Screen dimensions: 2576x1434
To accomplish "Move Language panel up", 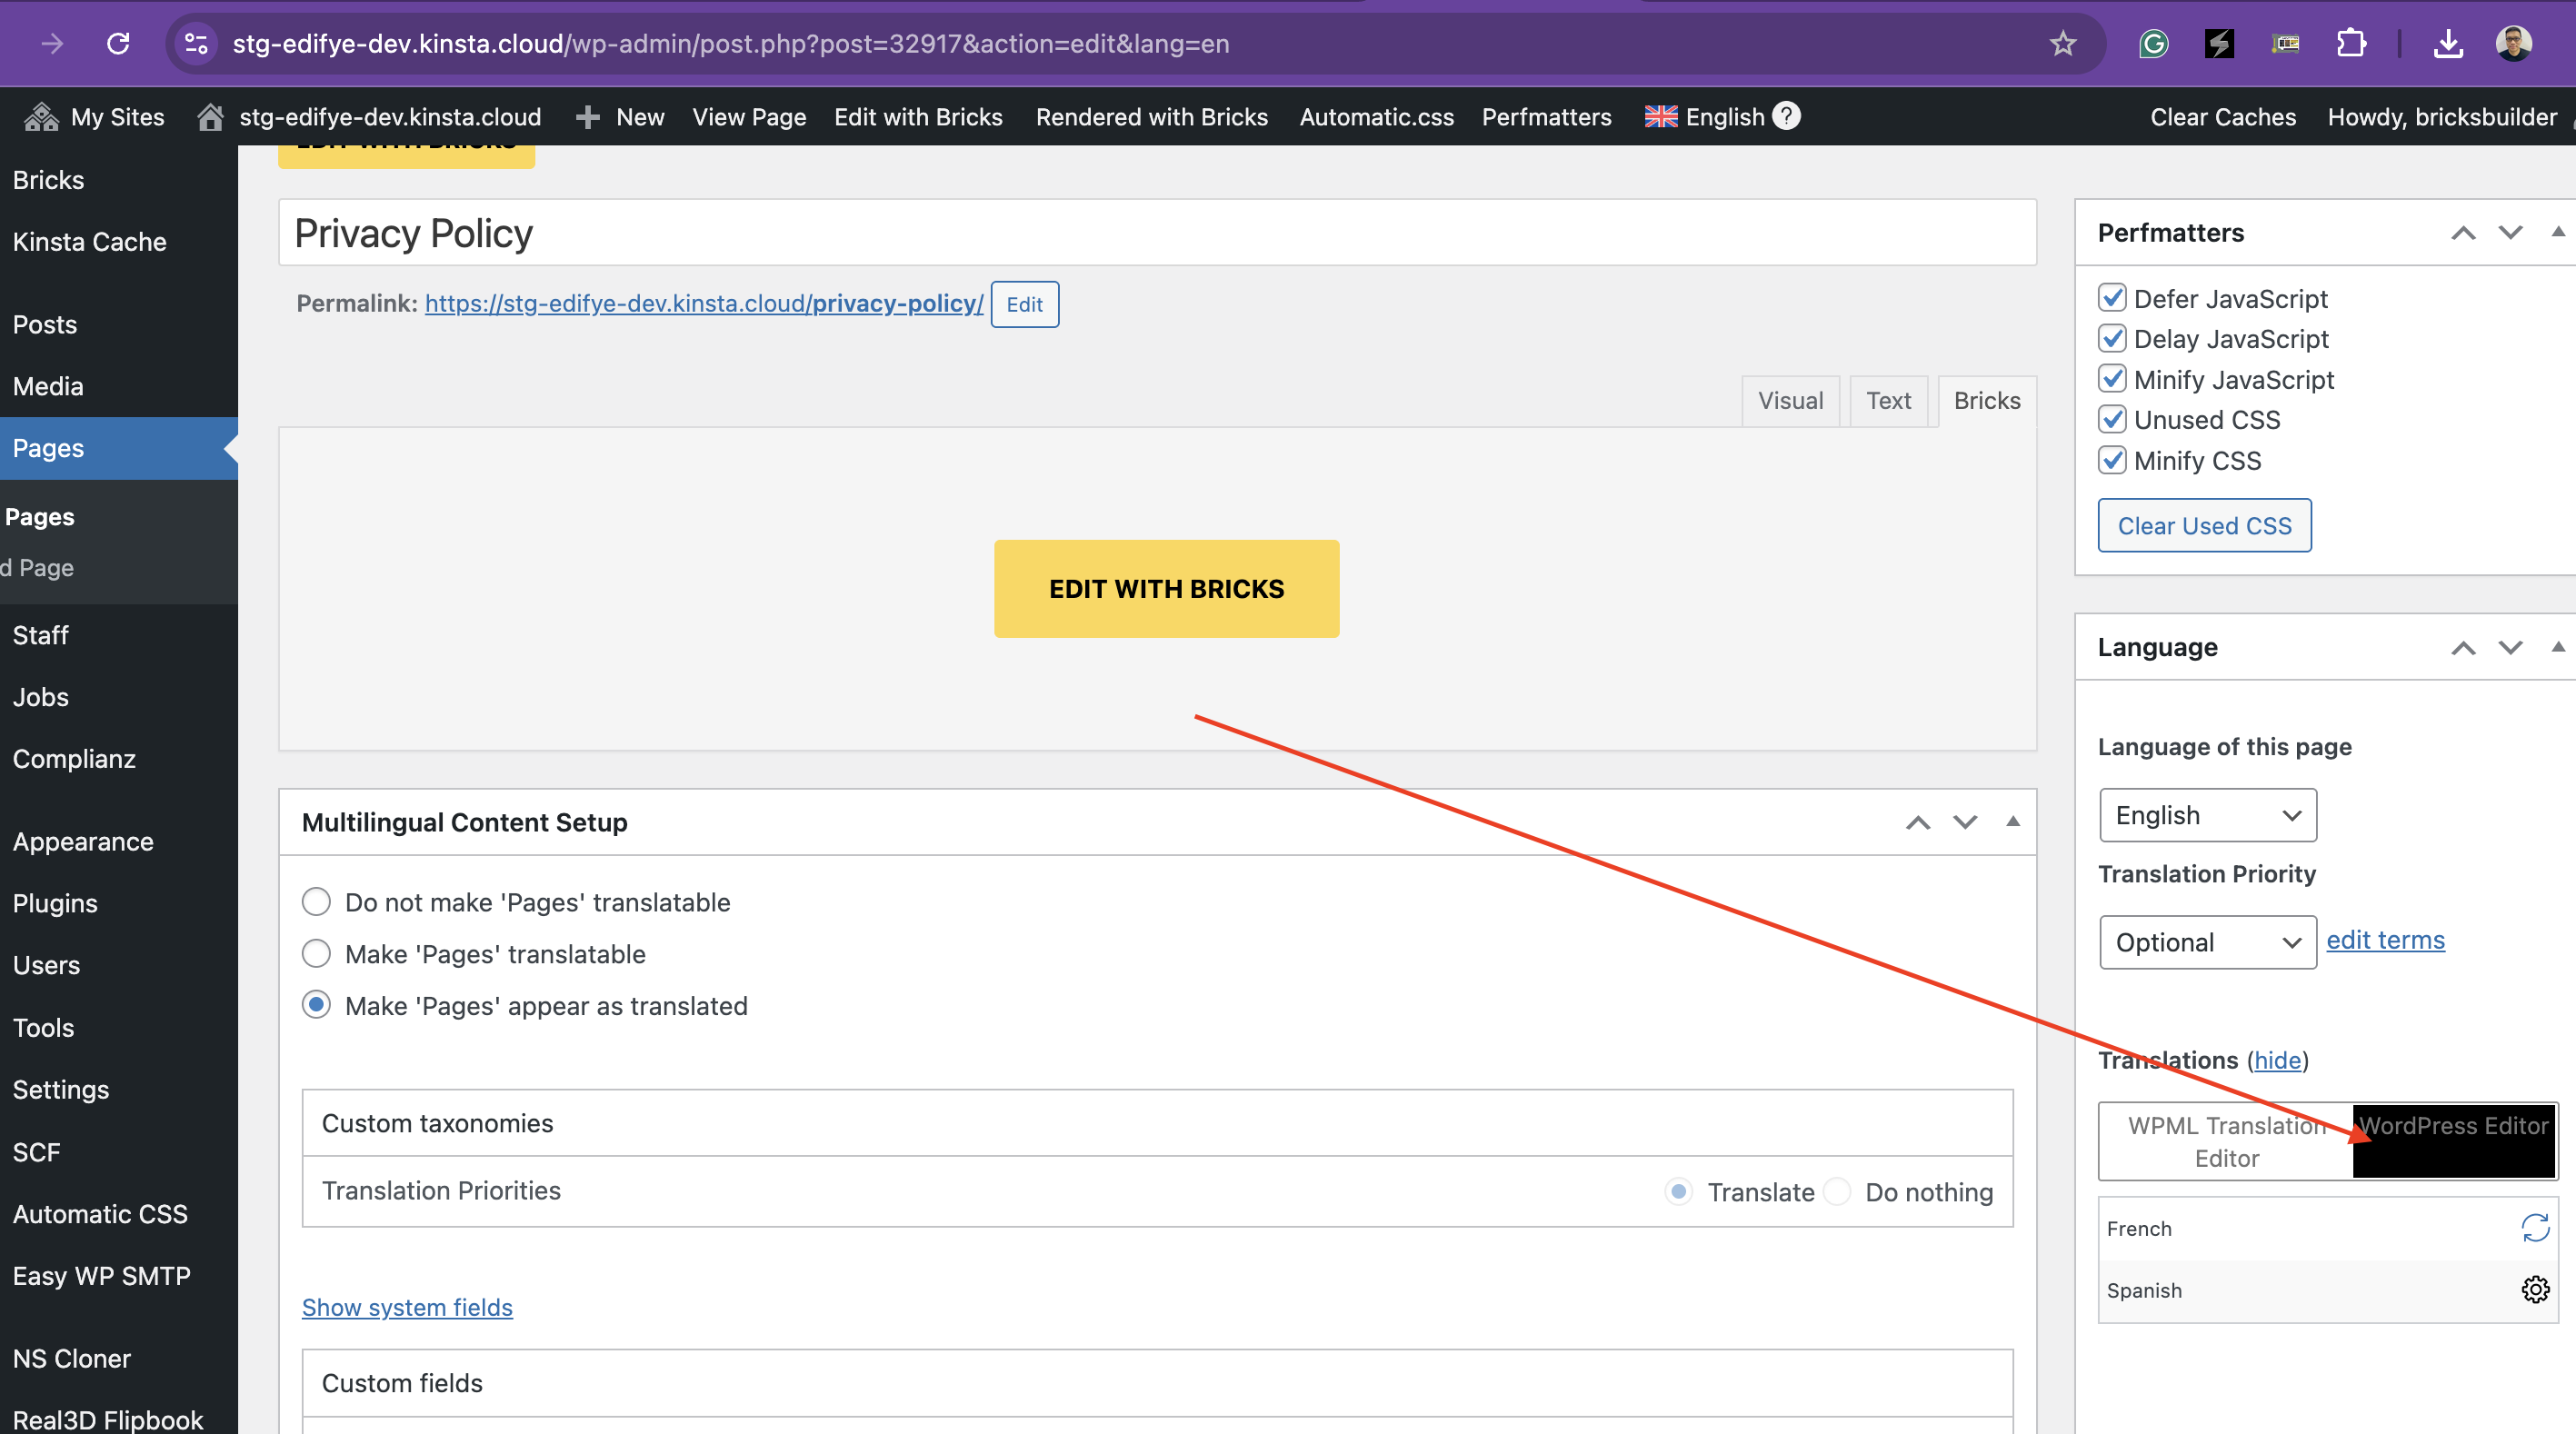I will (2463, 648).
